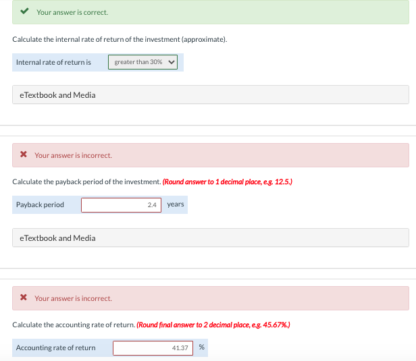Open the internal rate of return dropdown
This screenshot has height=361, width=416.
[142, 62]
